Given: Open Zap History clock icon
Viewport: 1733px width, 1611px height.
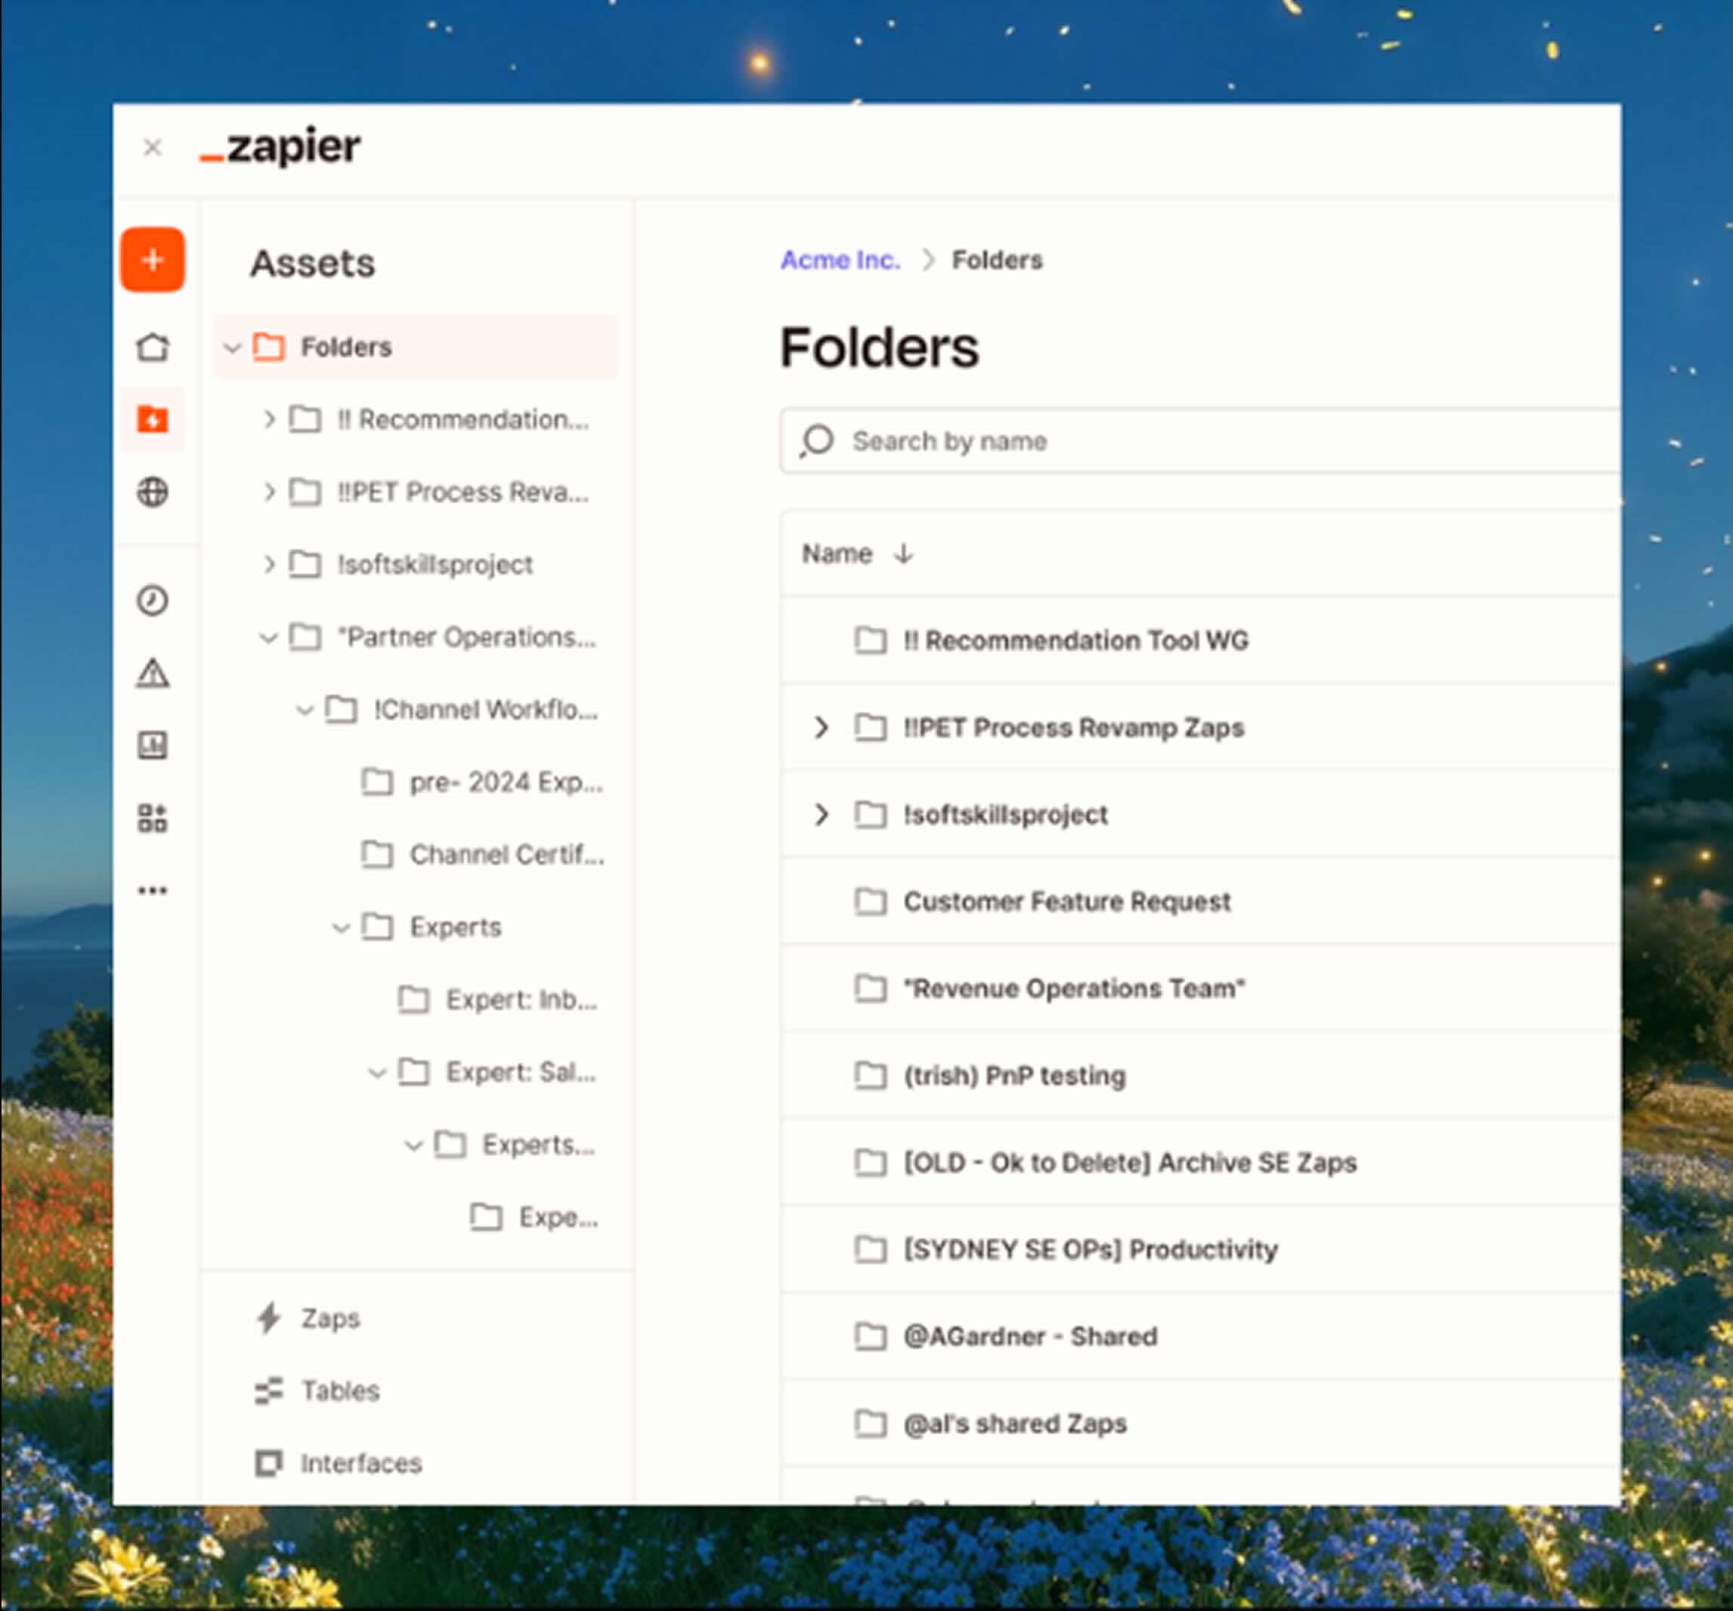Looking at the screenshot, I should pyautogui.click(x=153, y=601).
